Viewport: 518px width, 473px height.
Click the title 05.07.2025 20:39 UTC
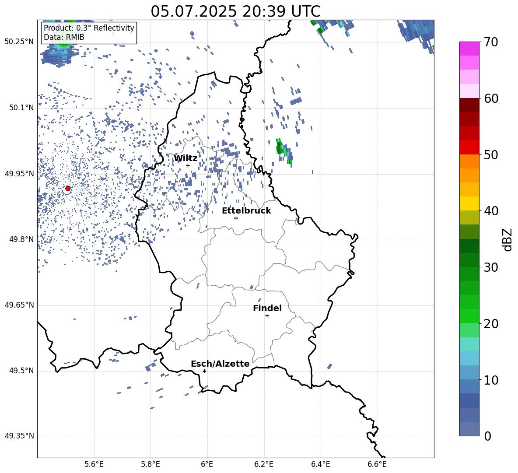[235, 11]
